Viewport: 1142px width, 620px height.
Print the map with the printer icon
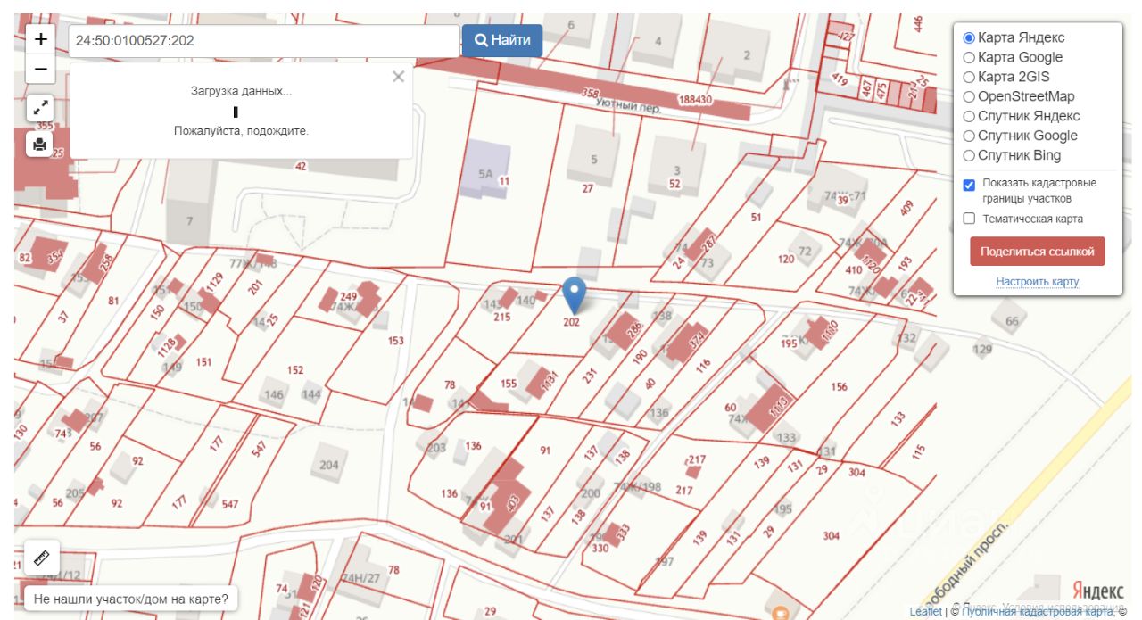pyautogui.click(x=40, y=144)
